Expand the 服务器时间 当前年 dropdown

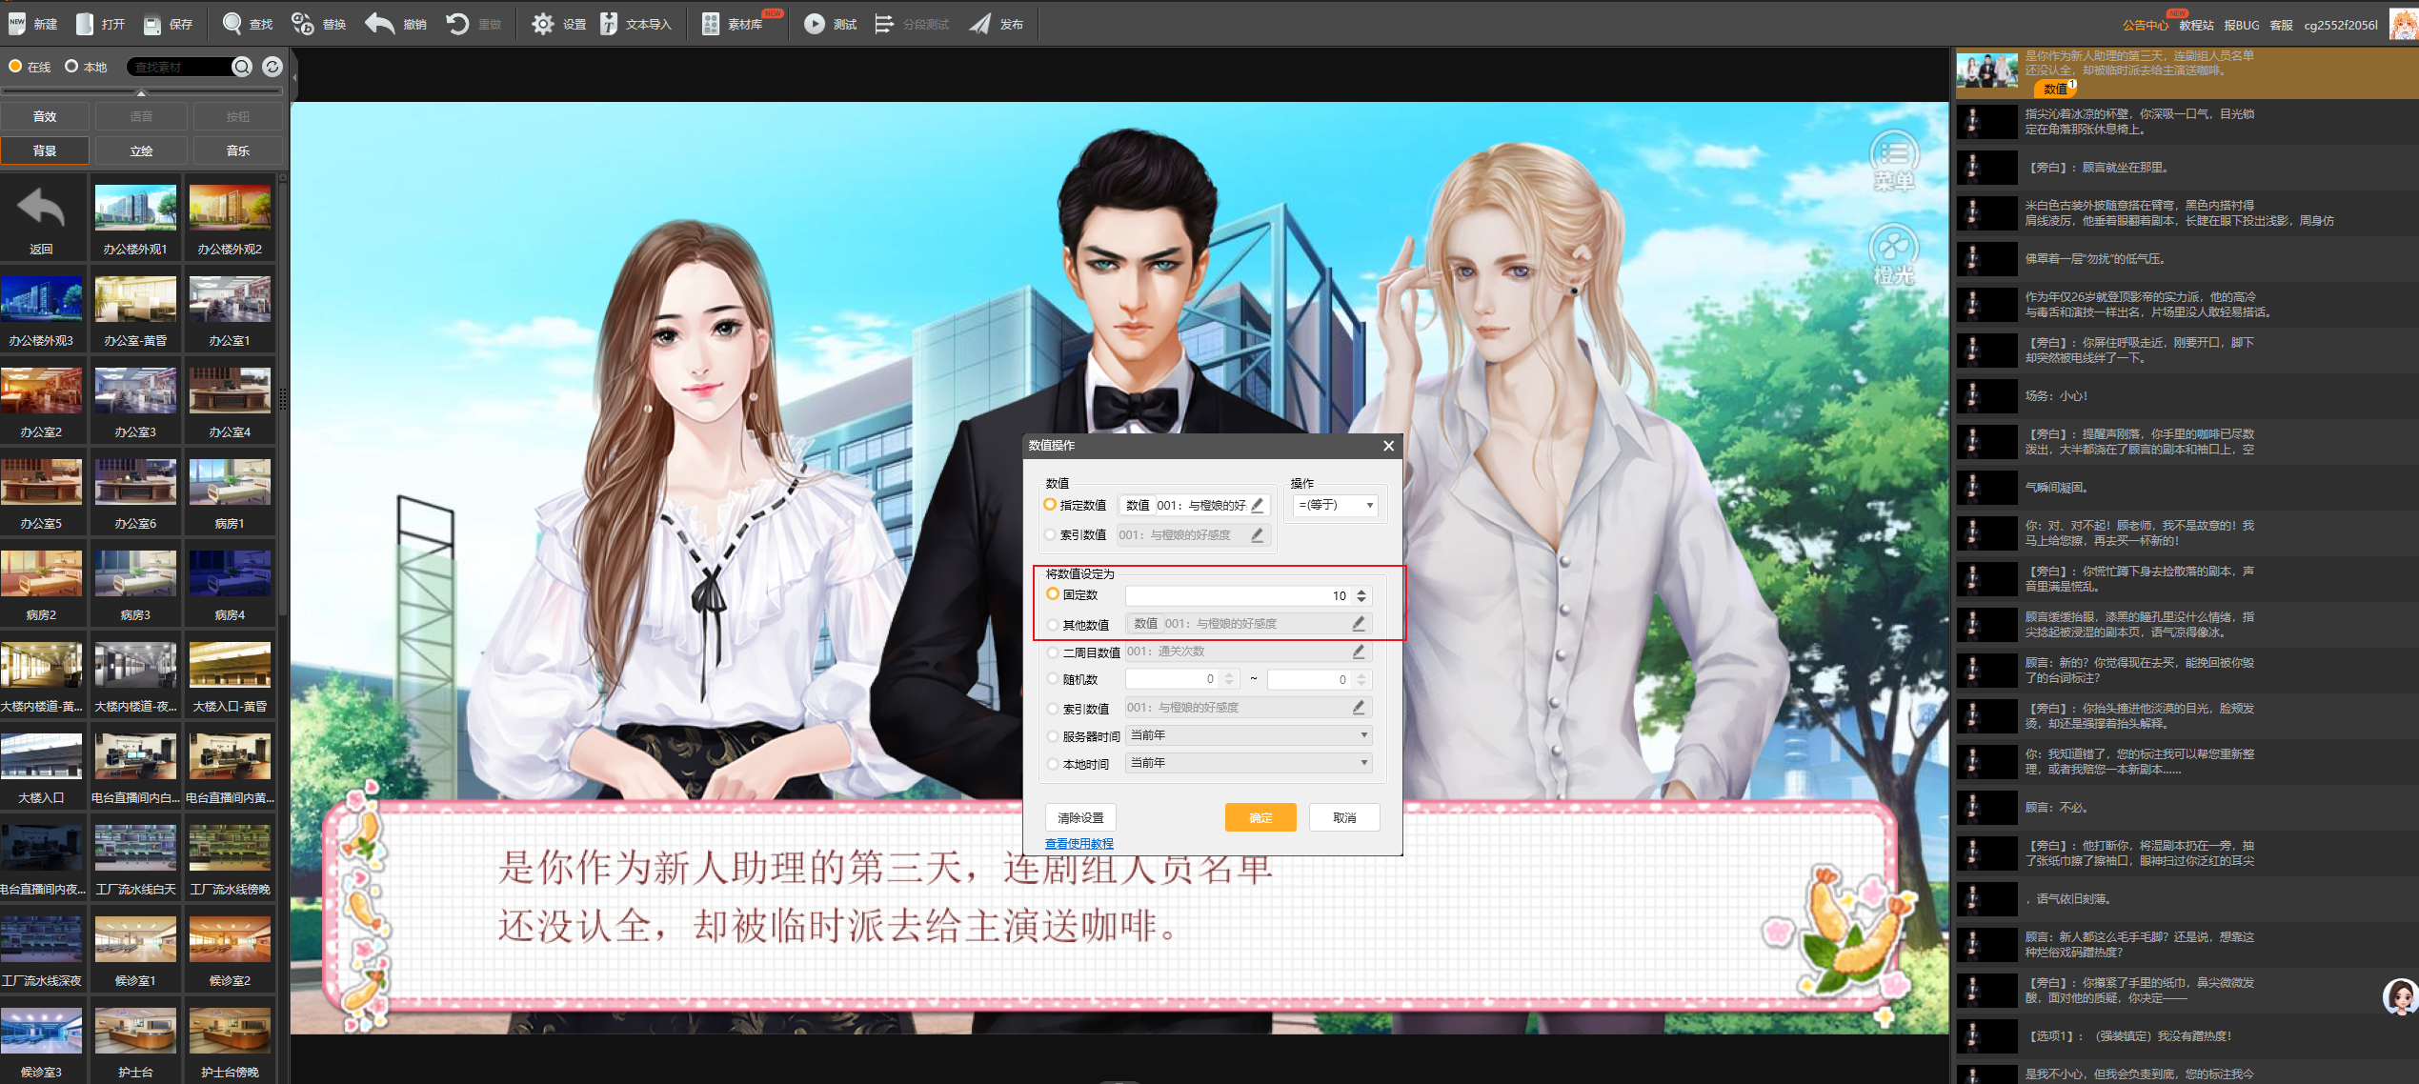[1247, 734]
